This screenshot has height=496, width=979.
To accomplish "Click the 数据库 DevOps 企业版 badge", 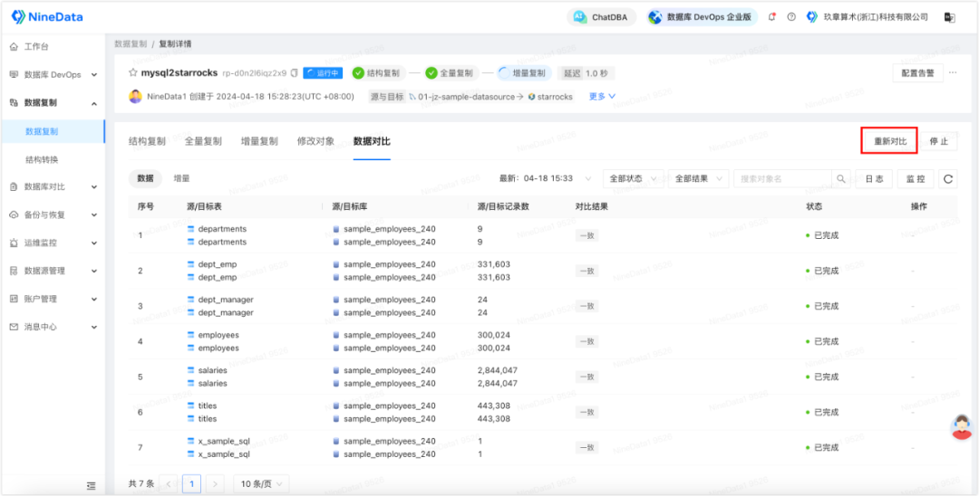I will pyautogui.click(x=701, y=17).
